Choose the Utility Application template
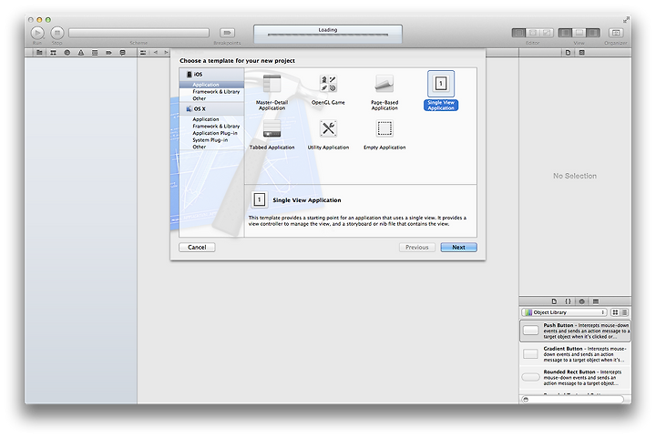656x438 pixels. (x=328, y=135)
